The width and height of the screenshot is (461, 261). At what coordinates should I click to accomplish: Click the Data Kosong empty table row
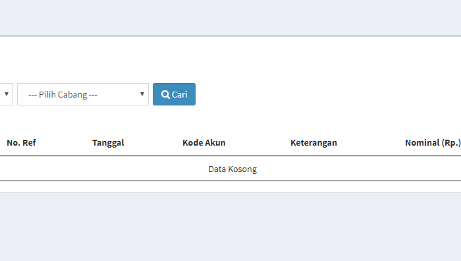(230, 169)
